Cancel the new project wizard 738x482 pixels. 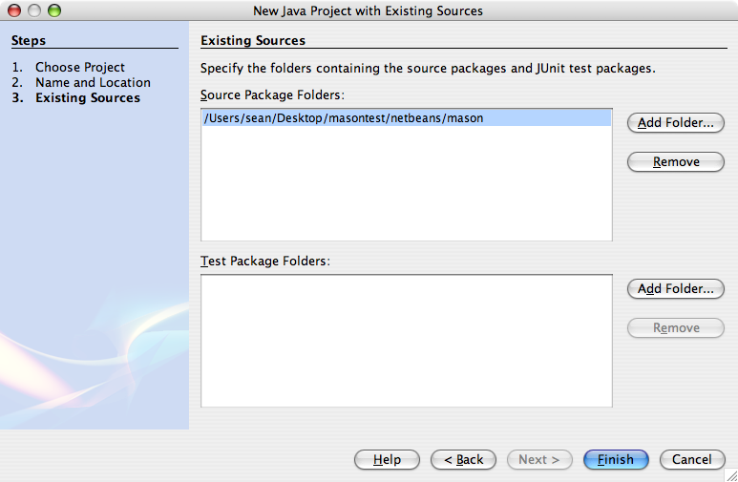pyautogui.click(x=691, y=460)
